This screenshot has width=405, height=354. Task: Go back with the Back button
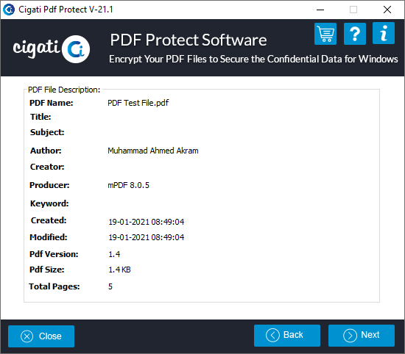point(287,336)
